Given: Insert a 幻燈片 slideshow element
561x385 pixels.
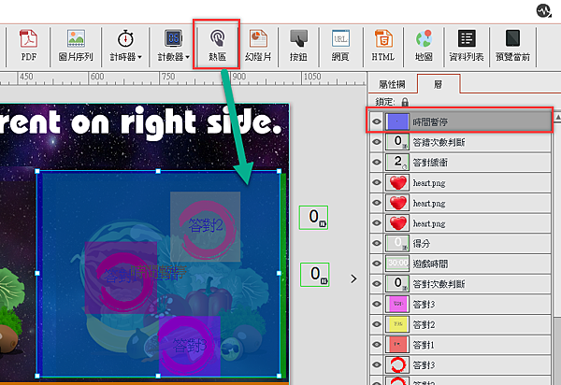Looking at the screenshot, I should point(258,46).
